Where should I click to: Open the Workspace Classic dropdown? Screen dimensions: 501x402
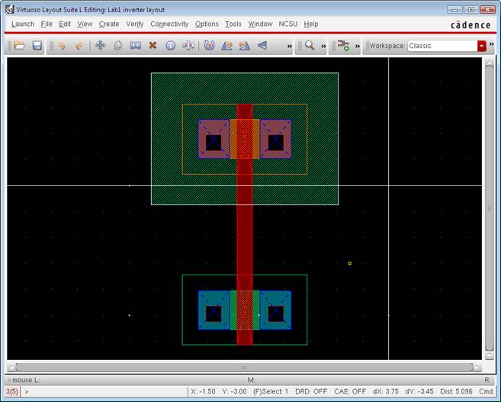pyautogui.click(x=481, y=46)
